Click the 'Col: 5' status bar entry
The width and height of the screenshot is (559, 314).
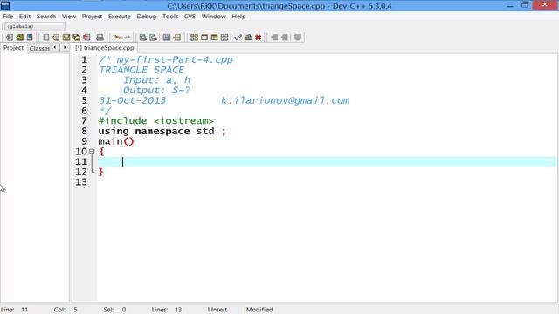tap(66, 310)
